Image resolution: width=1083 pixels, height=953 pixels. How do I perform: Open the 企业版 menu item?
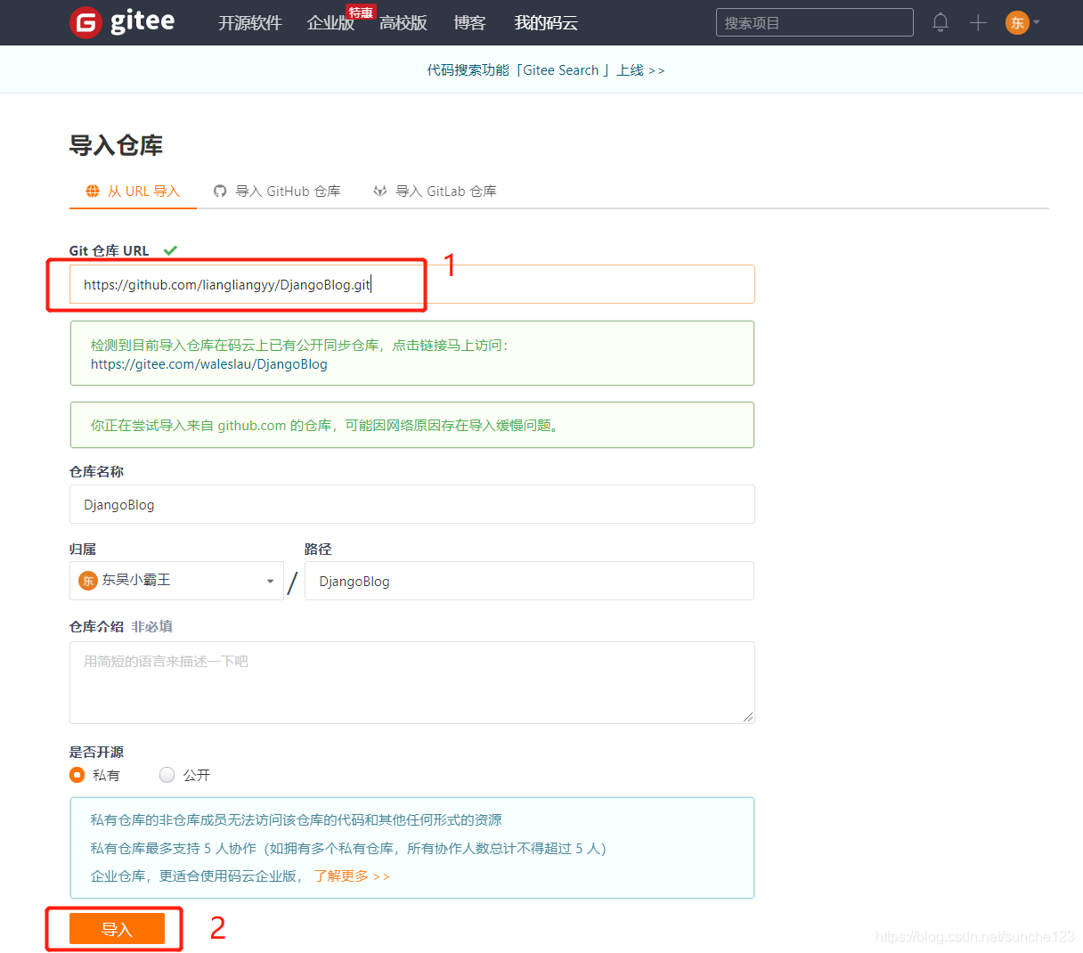[x=330, y=23]
